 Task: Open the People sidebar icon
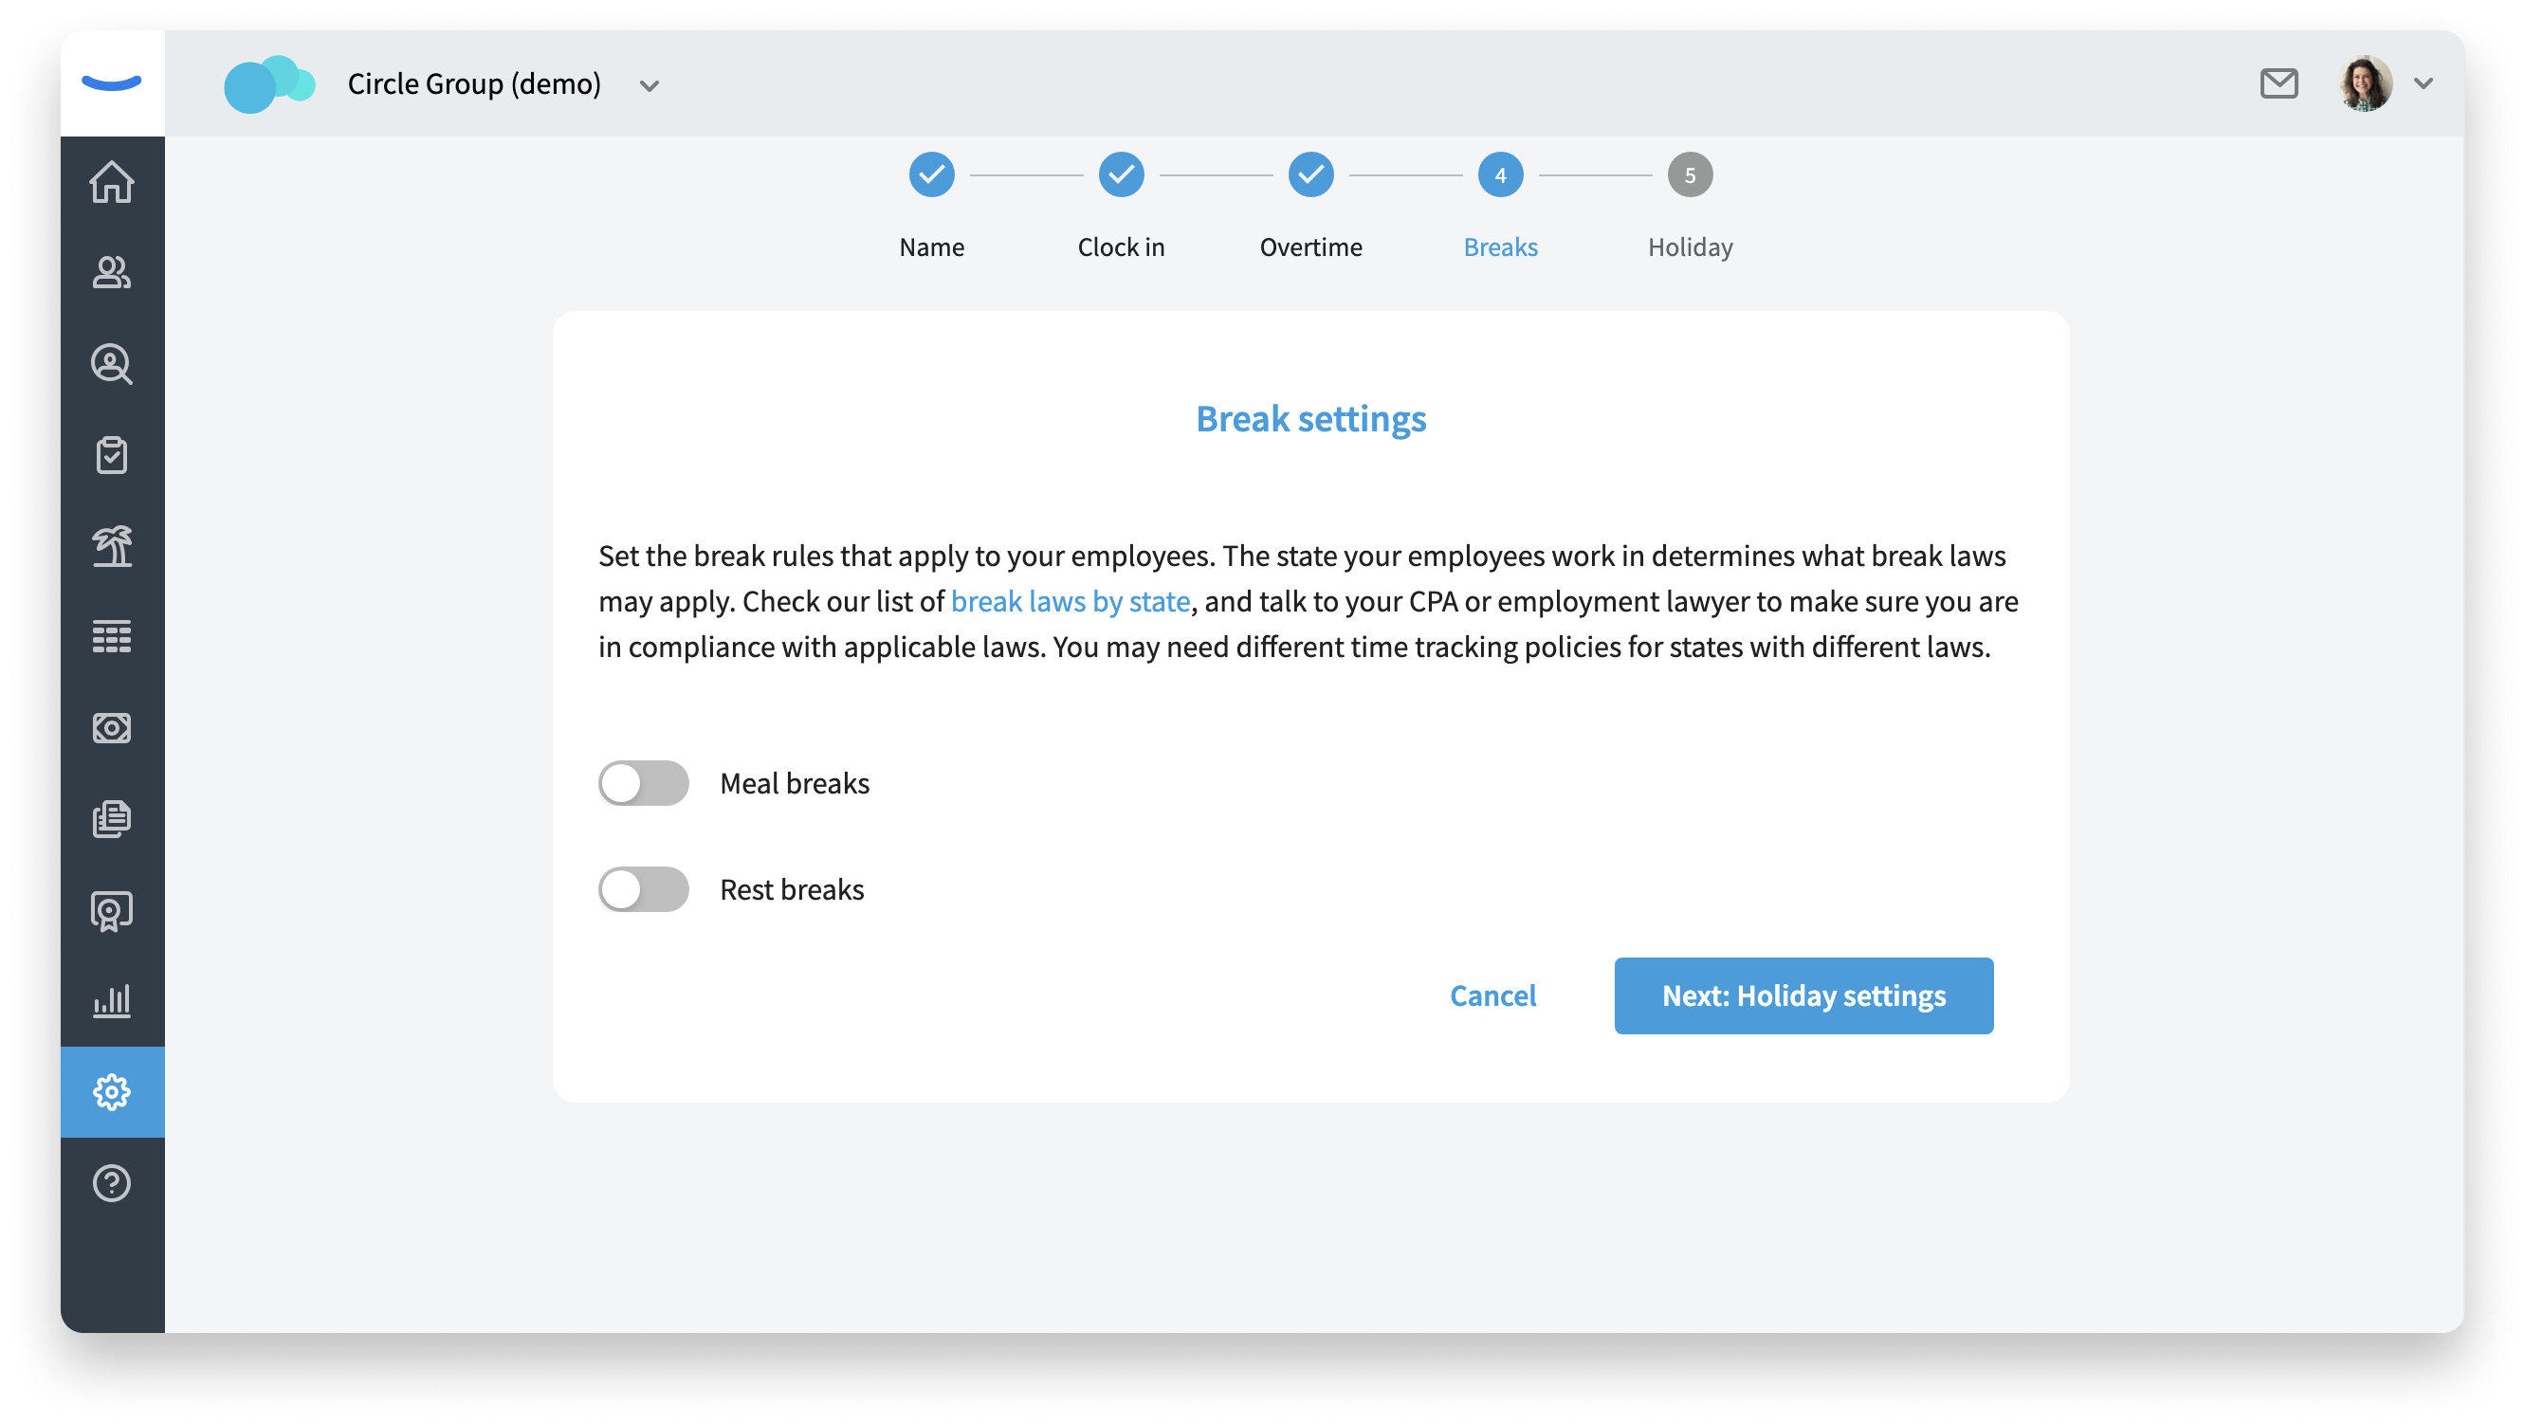[112, 273]
